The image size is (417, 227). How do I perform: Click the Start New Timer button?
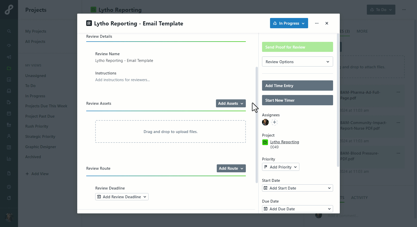point(297,100)
